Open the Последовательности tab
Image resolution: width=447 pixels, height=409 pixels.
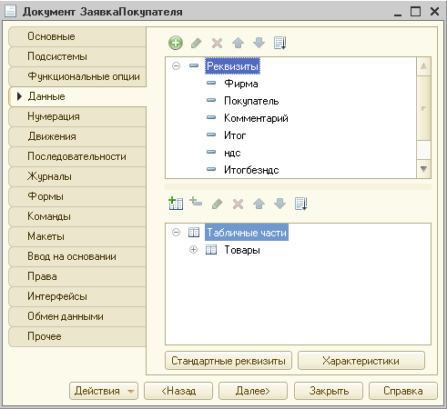77,156
